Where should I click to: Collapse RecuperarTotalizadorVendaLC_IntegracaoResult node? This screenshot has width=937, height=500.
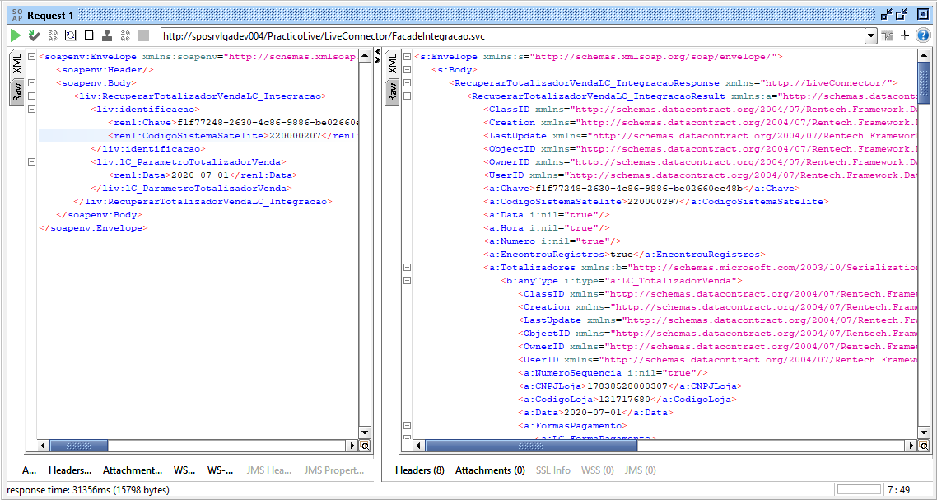[x=407, y=96]
